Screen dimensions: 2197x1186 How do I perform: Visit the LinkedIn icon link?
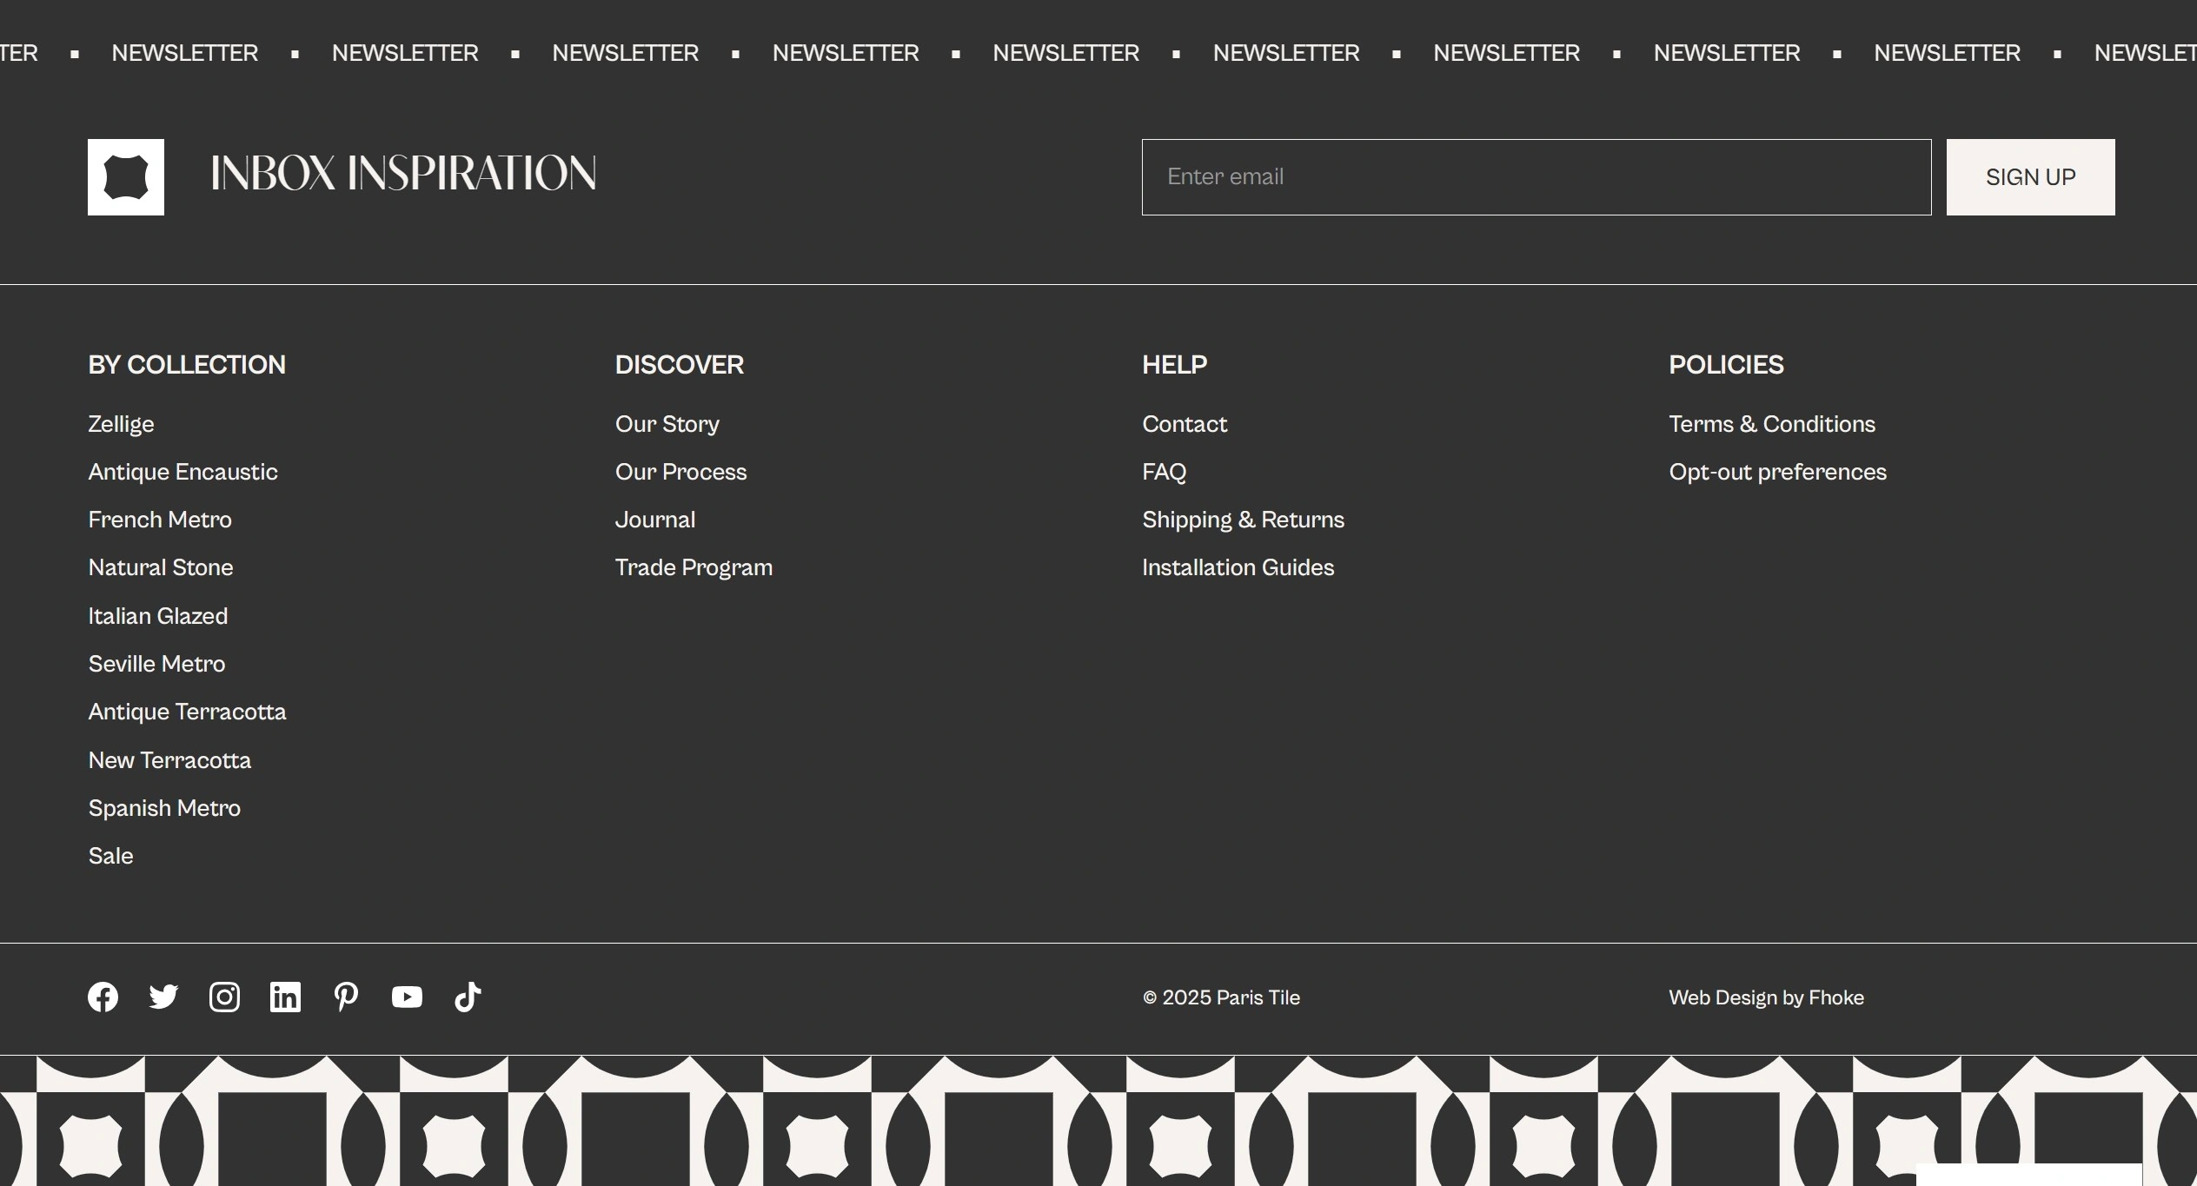285,997
